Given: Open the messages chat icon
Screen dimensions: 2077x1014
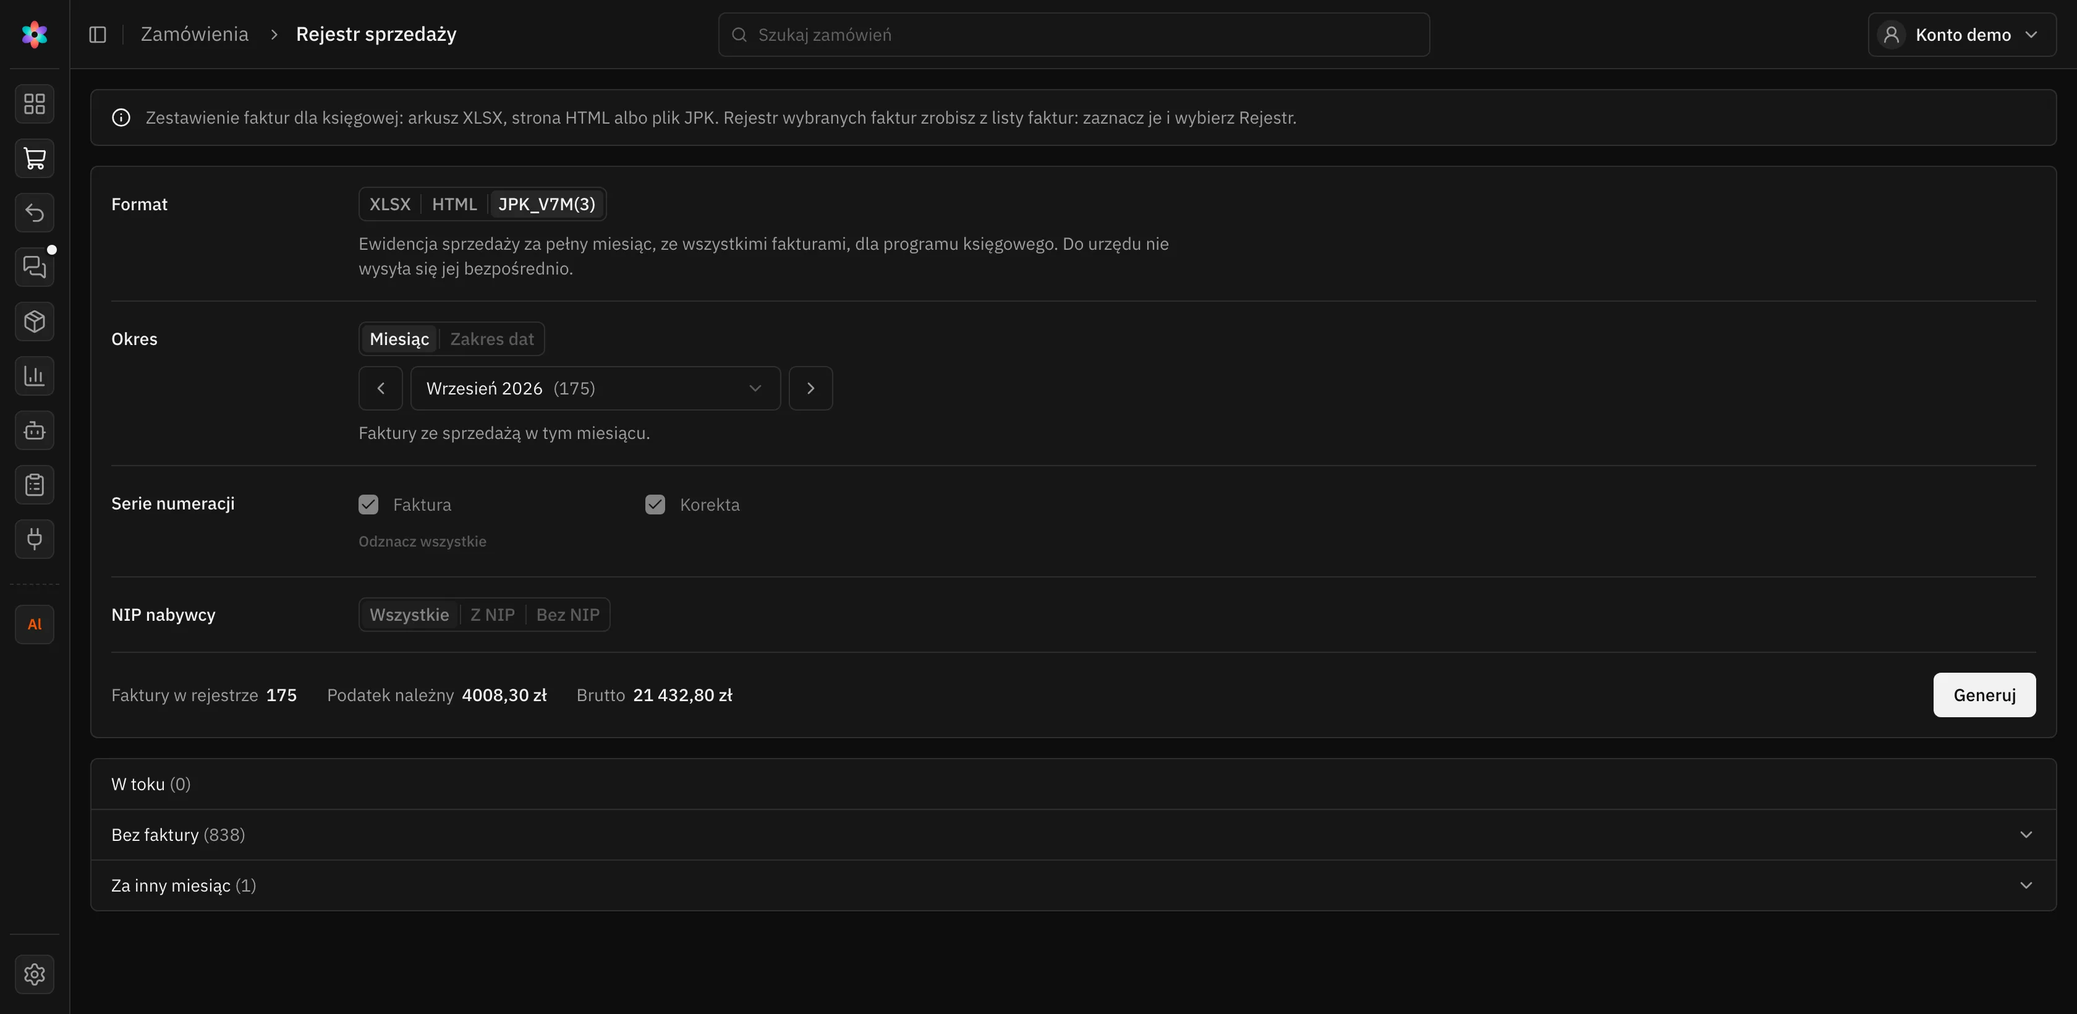Looking at the screenshot, I should (x=35, y=267).
